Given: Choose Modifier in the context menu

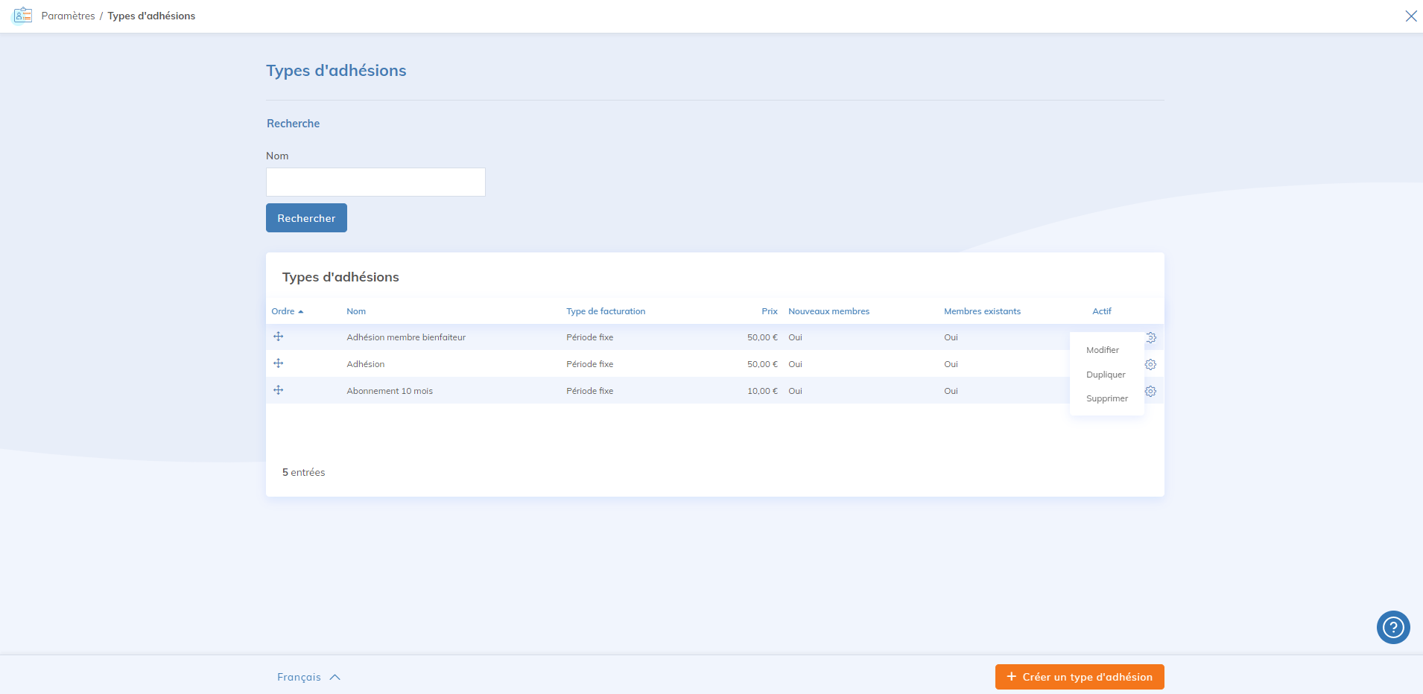Looking at the screenshot, I should pos(1102,350).
